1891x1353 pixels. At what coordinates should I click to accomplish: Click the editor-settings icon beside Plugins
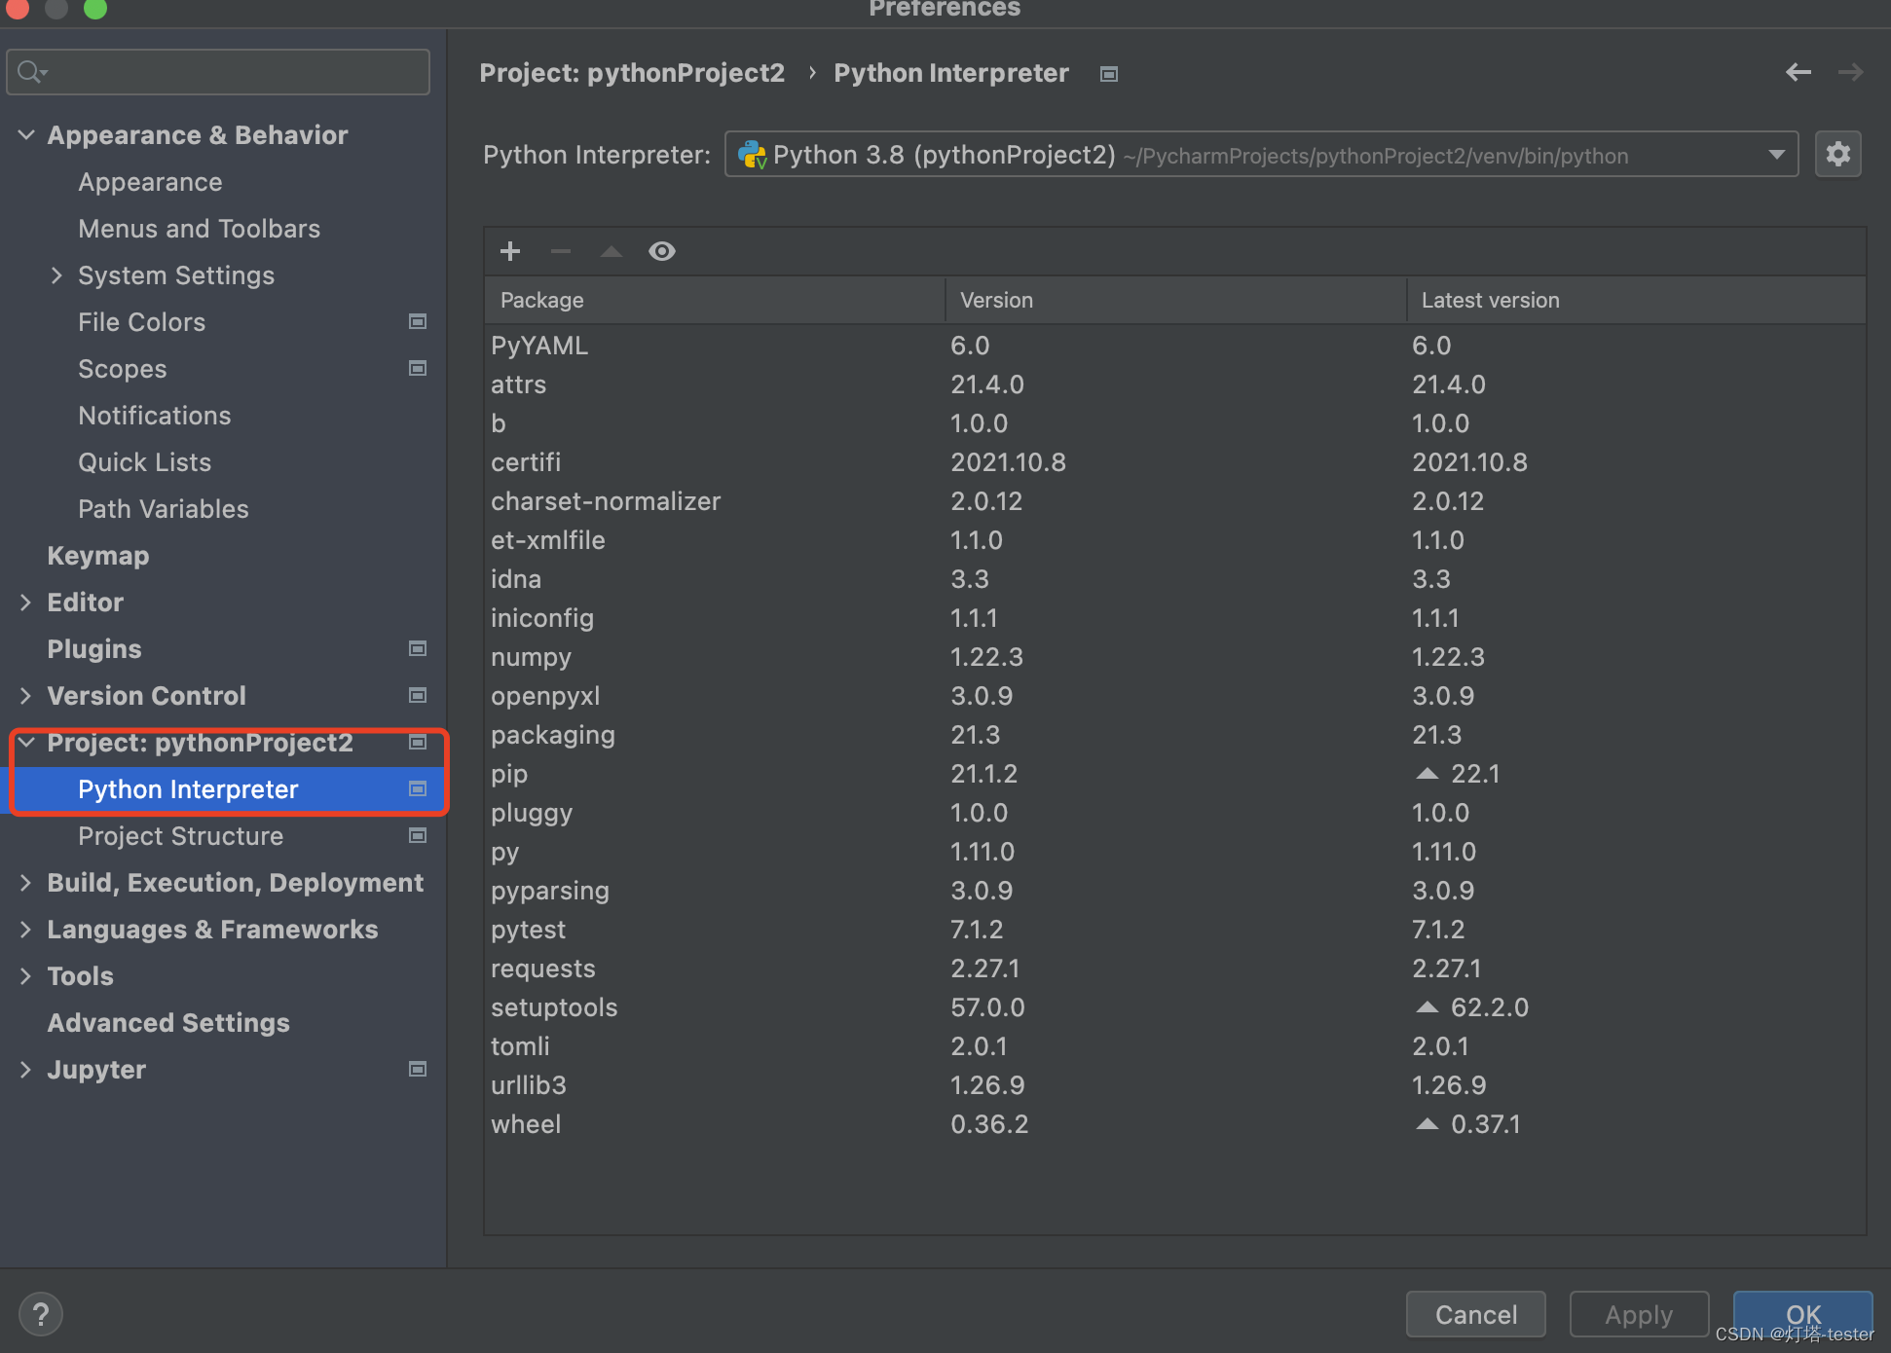[x=418, y=648]
